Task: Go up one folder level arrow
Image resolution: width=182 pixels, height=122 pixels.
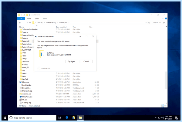Action: [x=30, y=23]
